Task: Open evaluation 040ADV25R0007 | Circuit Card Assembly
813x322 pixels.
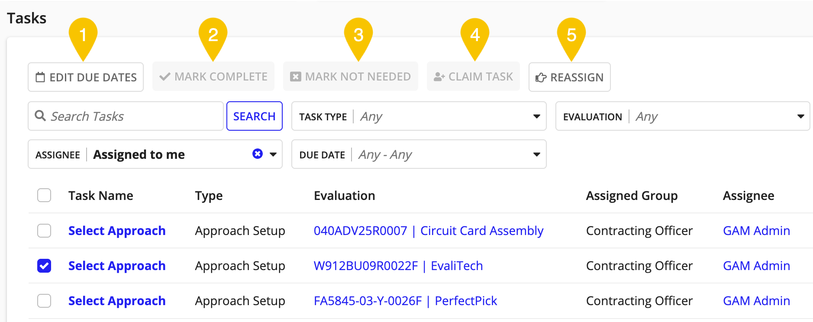Action: (429, 231)
